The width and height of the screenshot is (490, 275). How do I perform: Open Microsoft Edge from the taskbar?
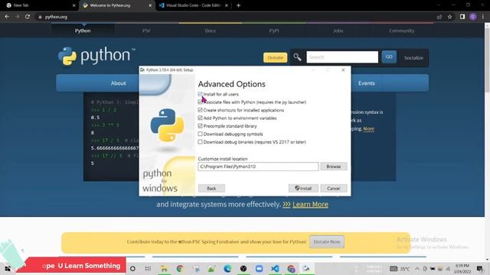coord(227,268)
